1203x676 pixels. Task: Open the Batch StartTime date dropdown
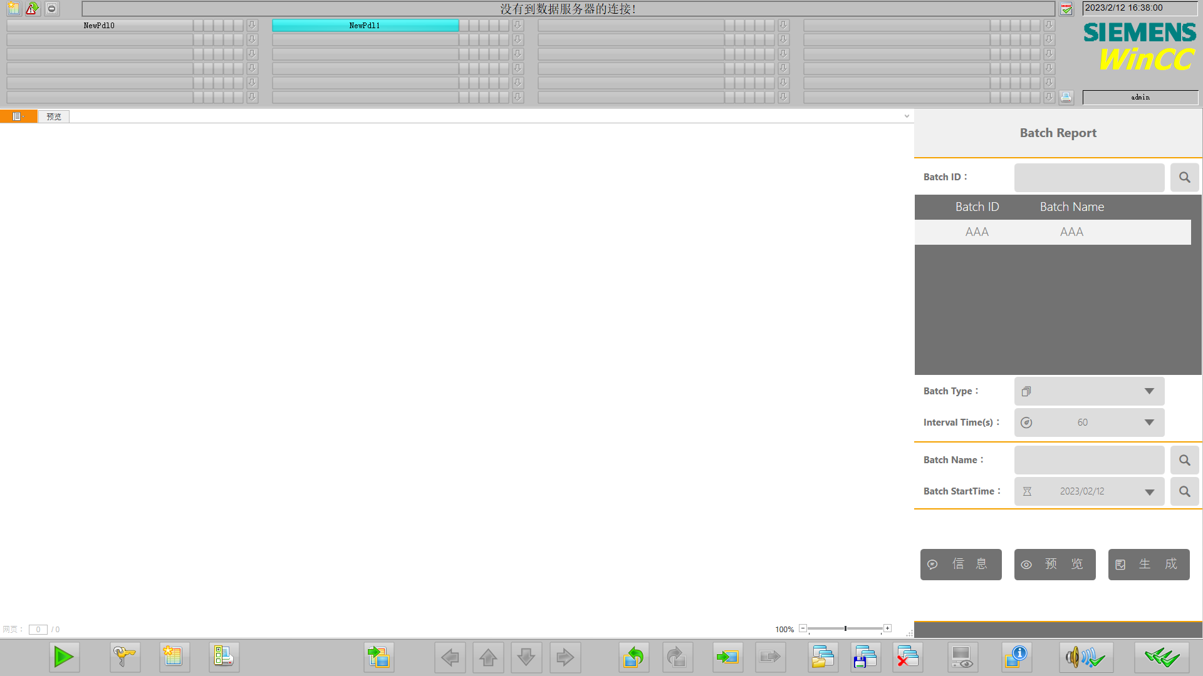pos(1149,492)
